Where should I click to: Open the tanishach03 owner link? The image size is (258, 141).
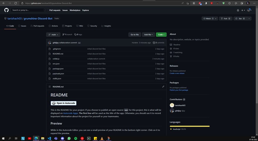point(14,19)
